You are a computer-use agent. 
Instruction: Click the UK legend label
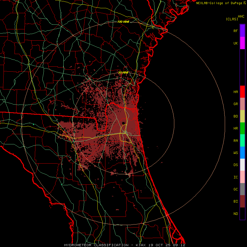tap(235, 43)
